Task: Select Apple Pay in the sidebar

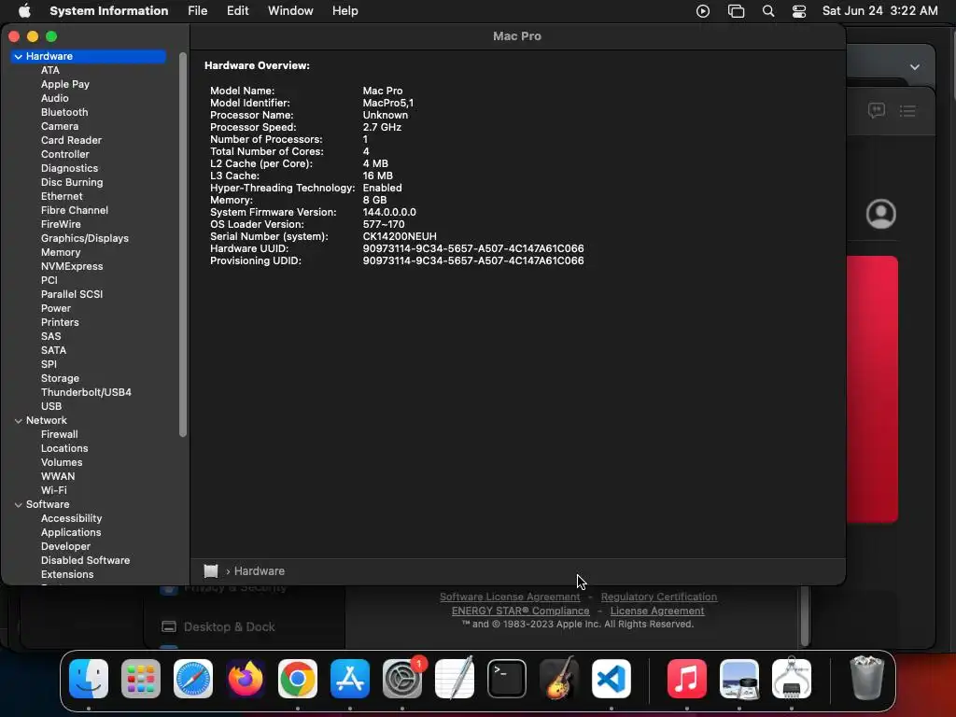Action: (64, 84)
